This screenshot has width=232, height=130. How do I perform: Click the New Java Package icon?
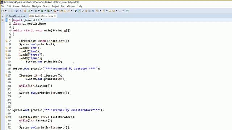(25, 11)
